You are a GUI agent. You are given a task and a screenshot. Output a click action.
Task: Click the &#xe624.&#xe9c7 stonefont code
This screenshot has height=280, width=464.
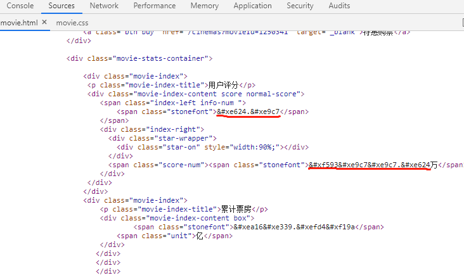click(x=248, y=111)
